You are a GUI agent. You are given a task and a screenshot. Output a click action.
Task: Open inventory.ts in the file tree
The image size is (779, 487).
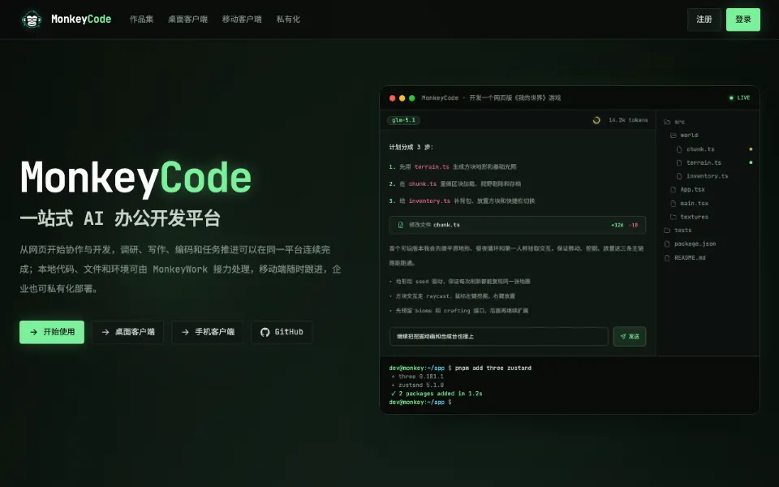[x=702, y=176]
